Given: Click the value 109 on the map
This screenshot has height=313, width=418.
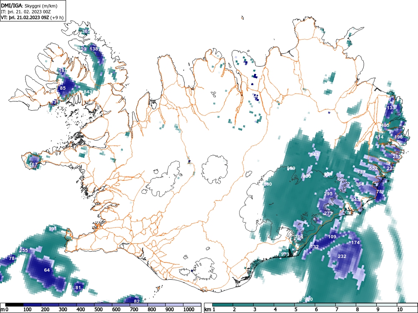Looking at the screenshot, I should [x=332, y=237].
